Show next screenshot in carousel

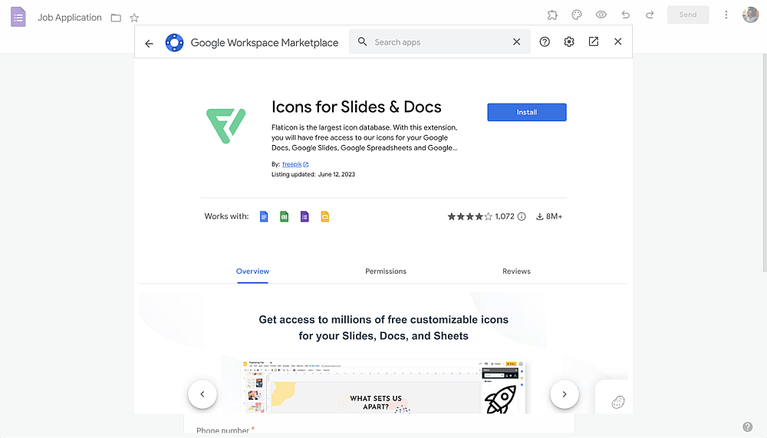(x=565, y=394)
